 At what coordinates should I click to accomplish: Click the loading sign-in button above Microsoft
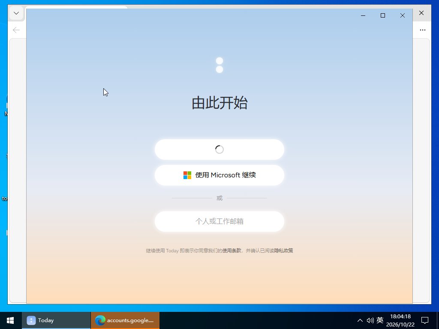[219, 150]
